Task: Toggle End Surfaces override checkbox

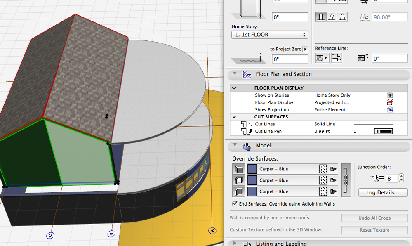Action: click(235, 204)
